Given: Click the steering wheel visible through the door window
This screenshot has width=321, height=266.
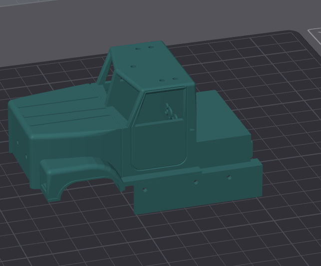Looking at the screenshot, I should click(169, 111).
